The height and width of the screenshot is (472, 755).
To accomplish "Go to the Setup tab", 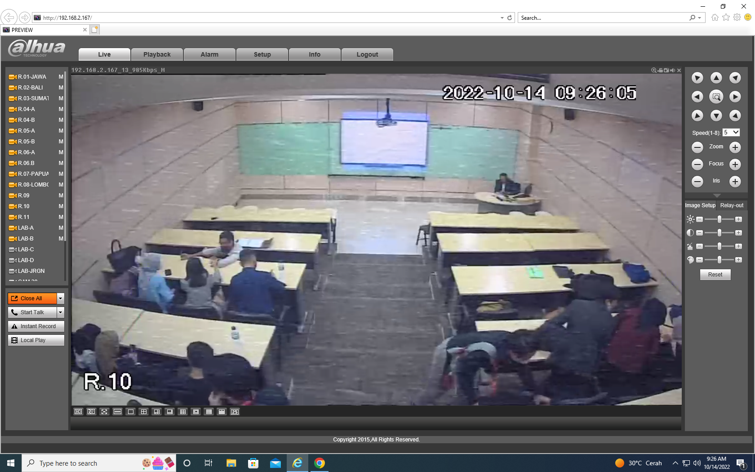I will pyautogui.click(x=262, y=54).
